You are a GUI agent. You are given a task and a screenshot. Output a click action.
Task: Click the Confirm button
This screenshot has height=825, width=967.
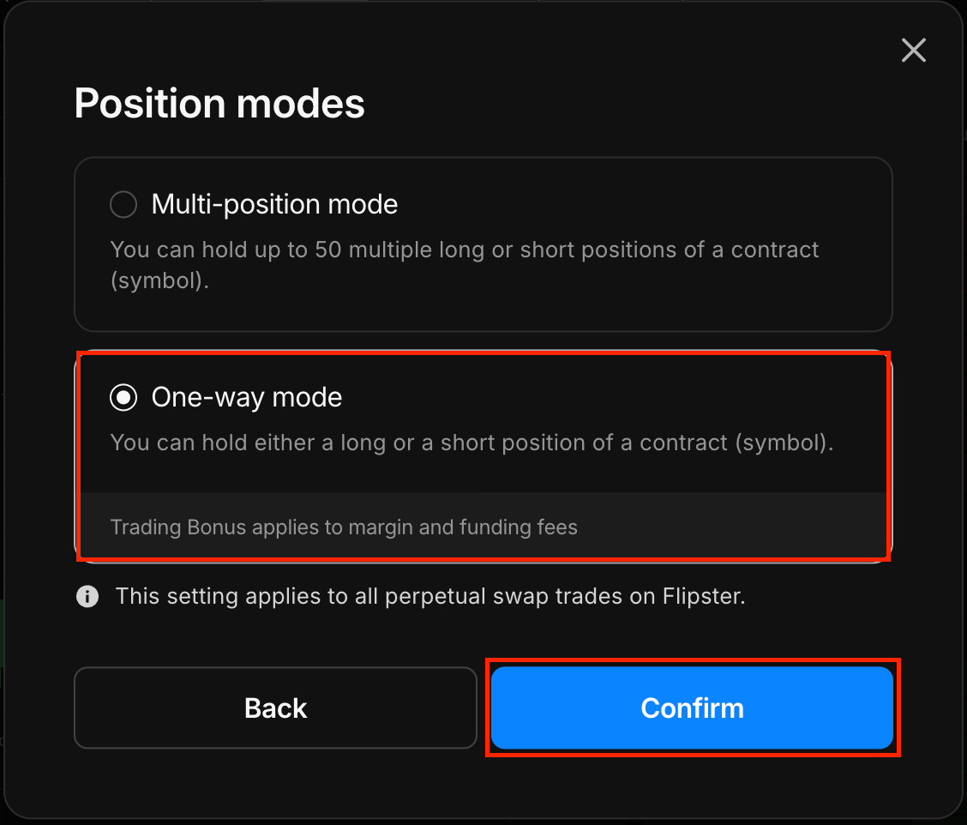click(x=692, y=708)
